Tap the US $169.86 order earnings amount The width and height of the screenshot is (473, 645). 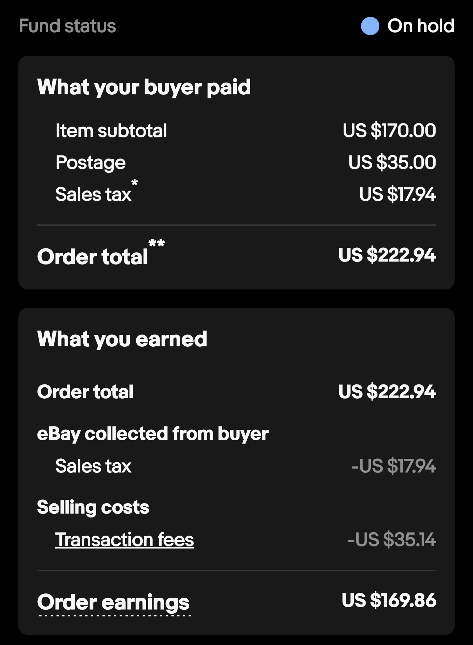[389, 600]
